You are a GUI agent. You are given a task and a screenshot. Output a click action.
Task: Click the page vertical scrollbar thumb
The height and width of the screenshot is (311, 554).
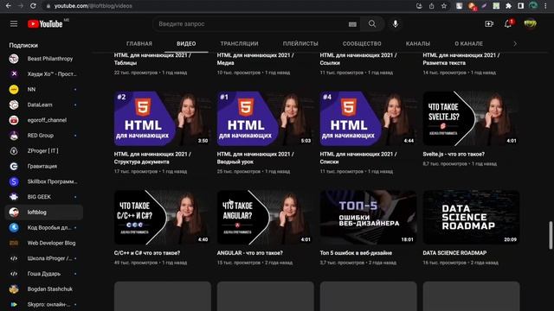(551, 235)
